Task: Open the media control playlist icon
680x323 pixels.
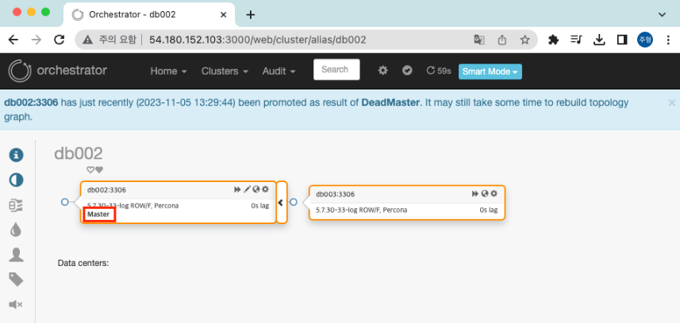Action: coord(576,40)
